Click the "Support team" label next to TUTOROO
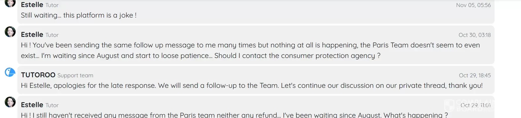 (x=75, y=76)
